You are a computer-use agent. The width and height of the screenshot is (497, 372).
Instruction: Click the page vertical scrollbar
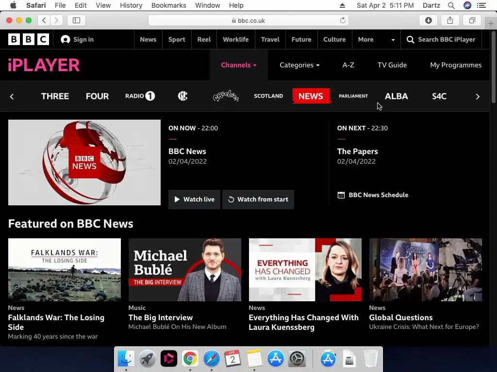tap(494, 66)
